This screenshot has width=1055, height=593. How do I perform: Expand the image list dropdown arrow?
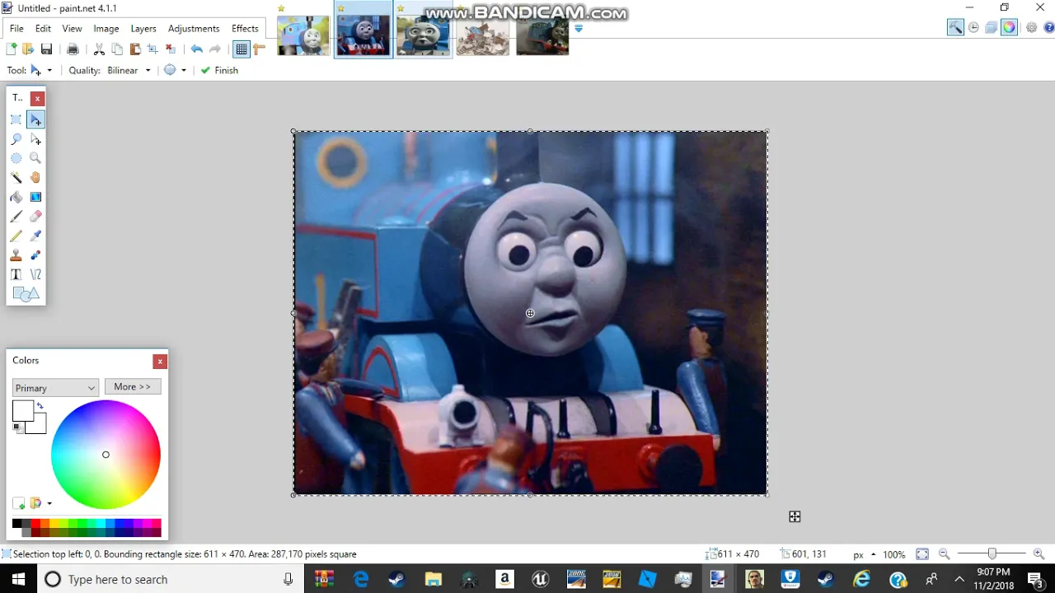click(x=579, y=29)
